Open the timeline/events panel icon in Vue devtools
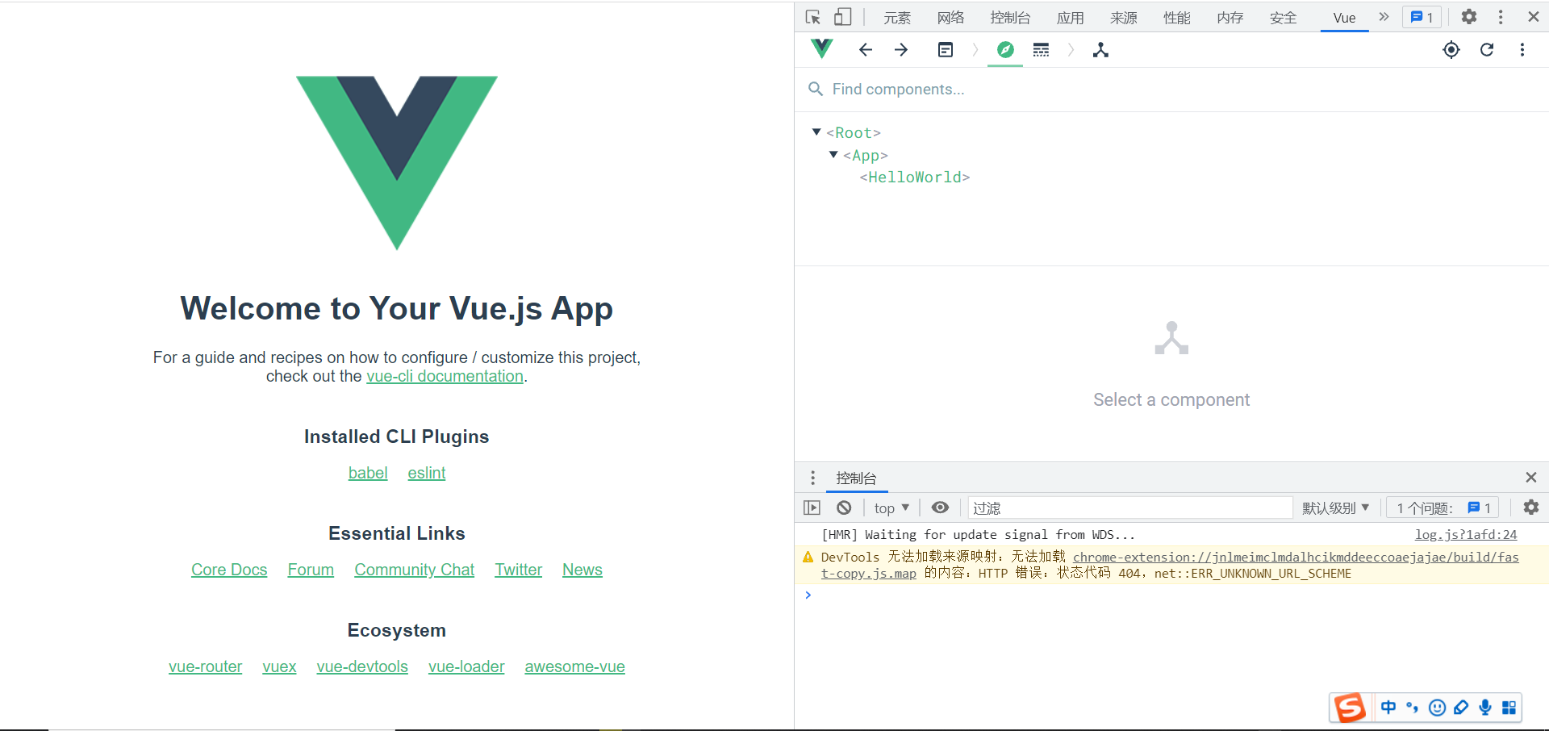The width and height of the screenshot is (1549, 731). click(1040, 49)
